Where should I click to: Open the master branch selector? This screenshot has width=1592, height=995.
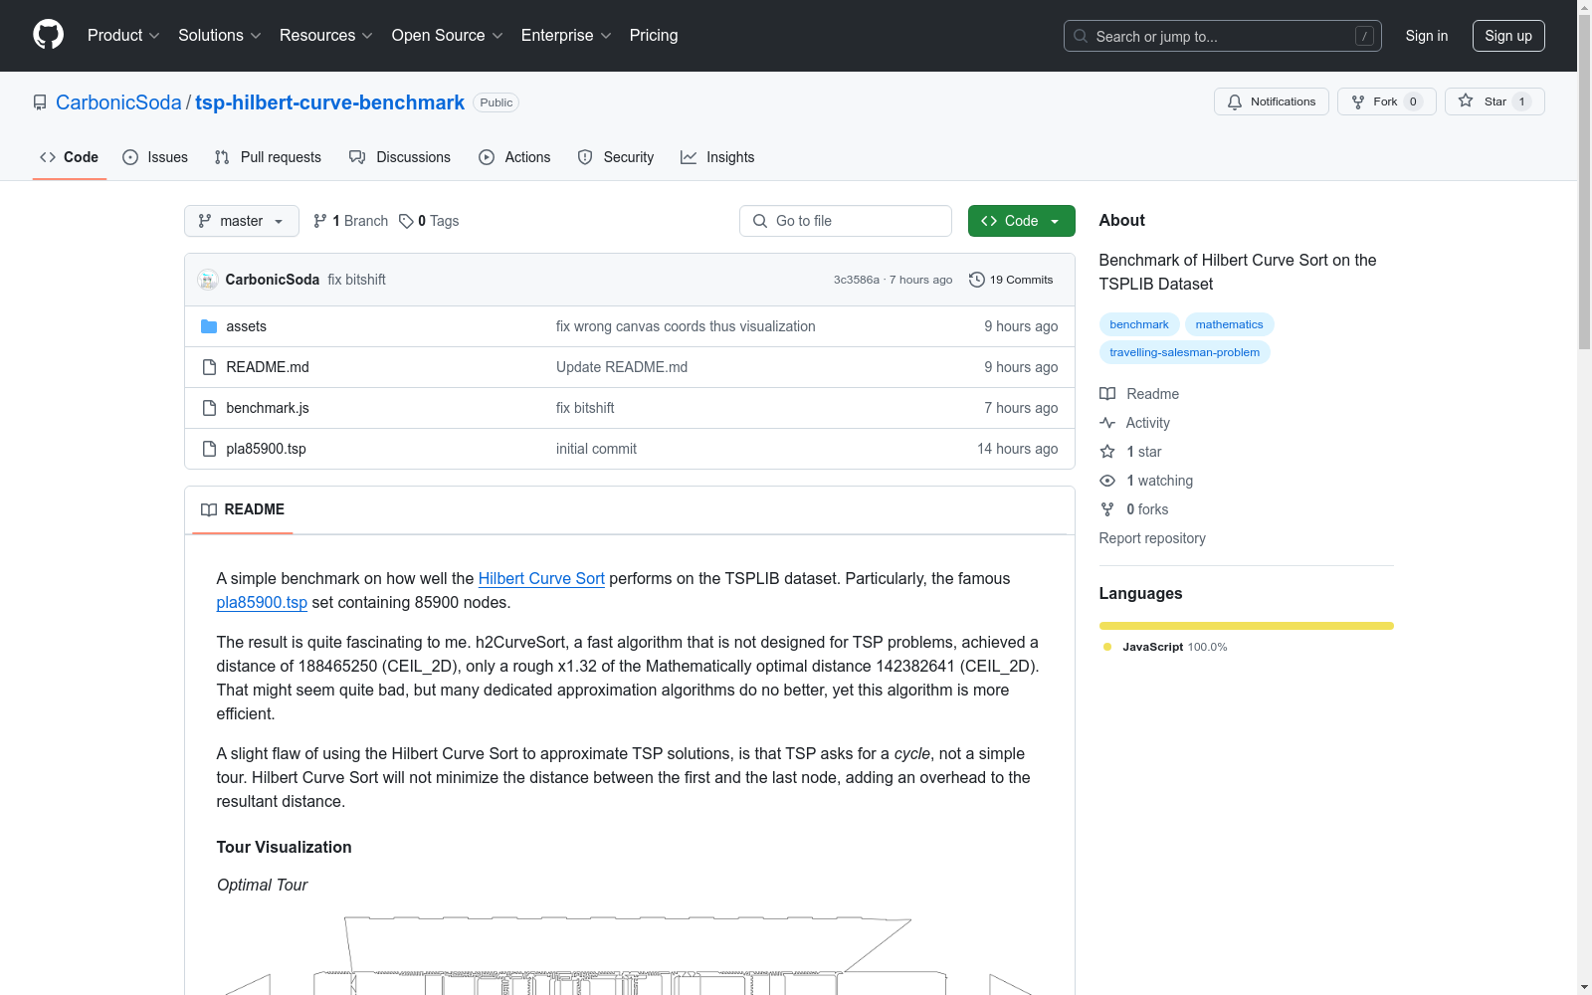[242, 221]
